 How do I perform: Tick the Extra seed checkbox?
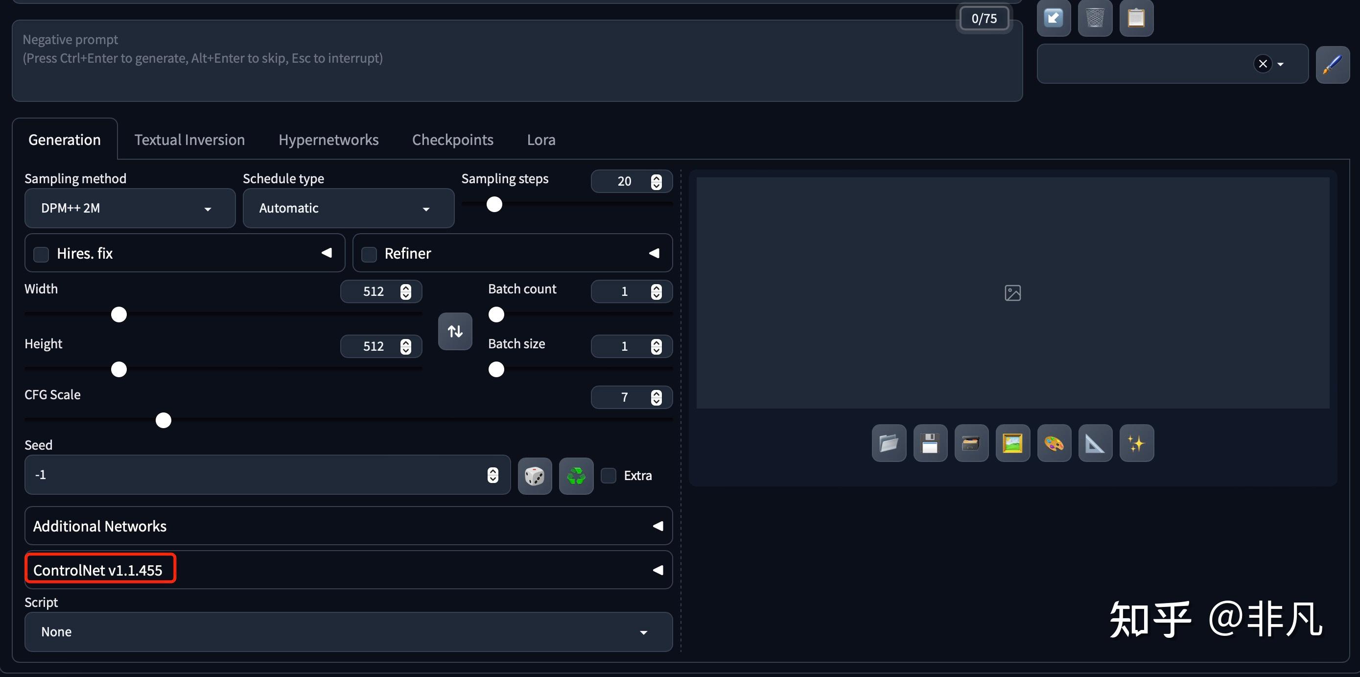[x=609, y=475]
